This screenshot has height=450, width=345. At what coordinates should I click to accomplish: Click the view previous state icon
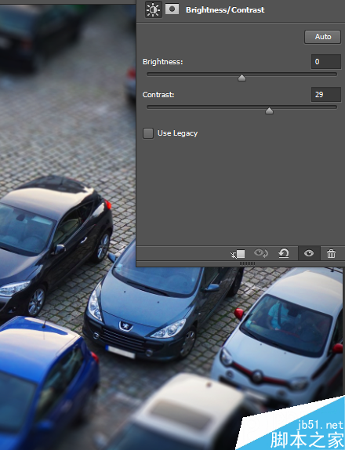click(260, 253)
